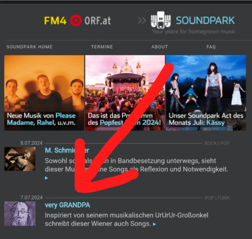Go to the ABOUT page
Image resolution: width=252 pixels, height=239 pixels.
click(160, 47)
